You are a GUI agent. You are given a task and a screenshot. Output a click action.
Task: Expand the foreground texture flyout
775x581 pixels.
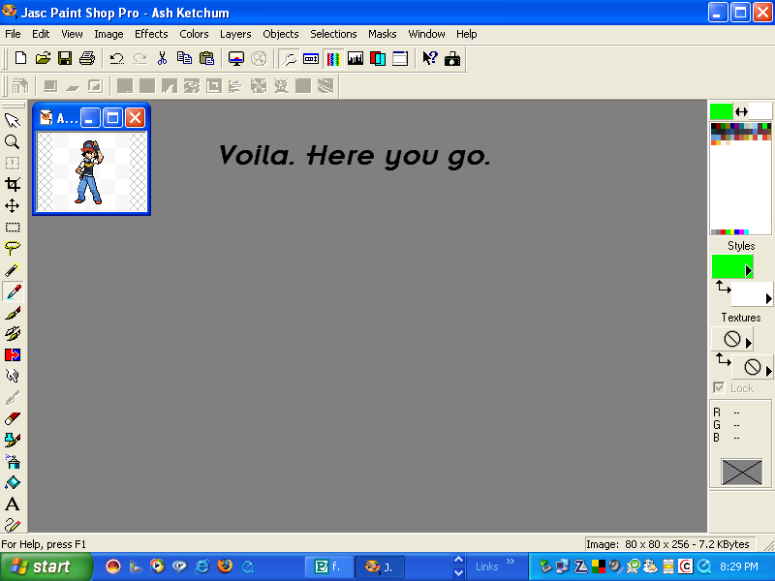coord(749,343)
